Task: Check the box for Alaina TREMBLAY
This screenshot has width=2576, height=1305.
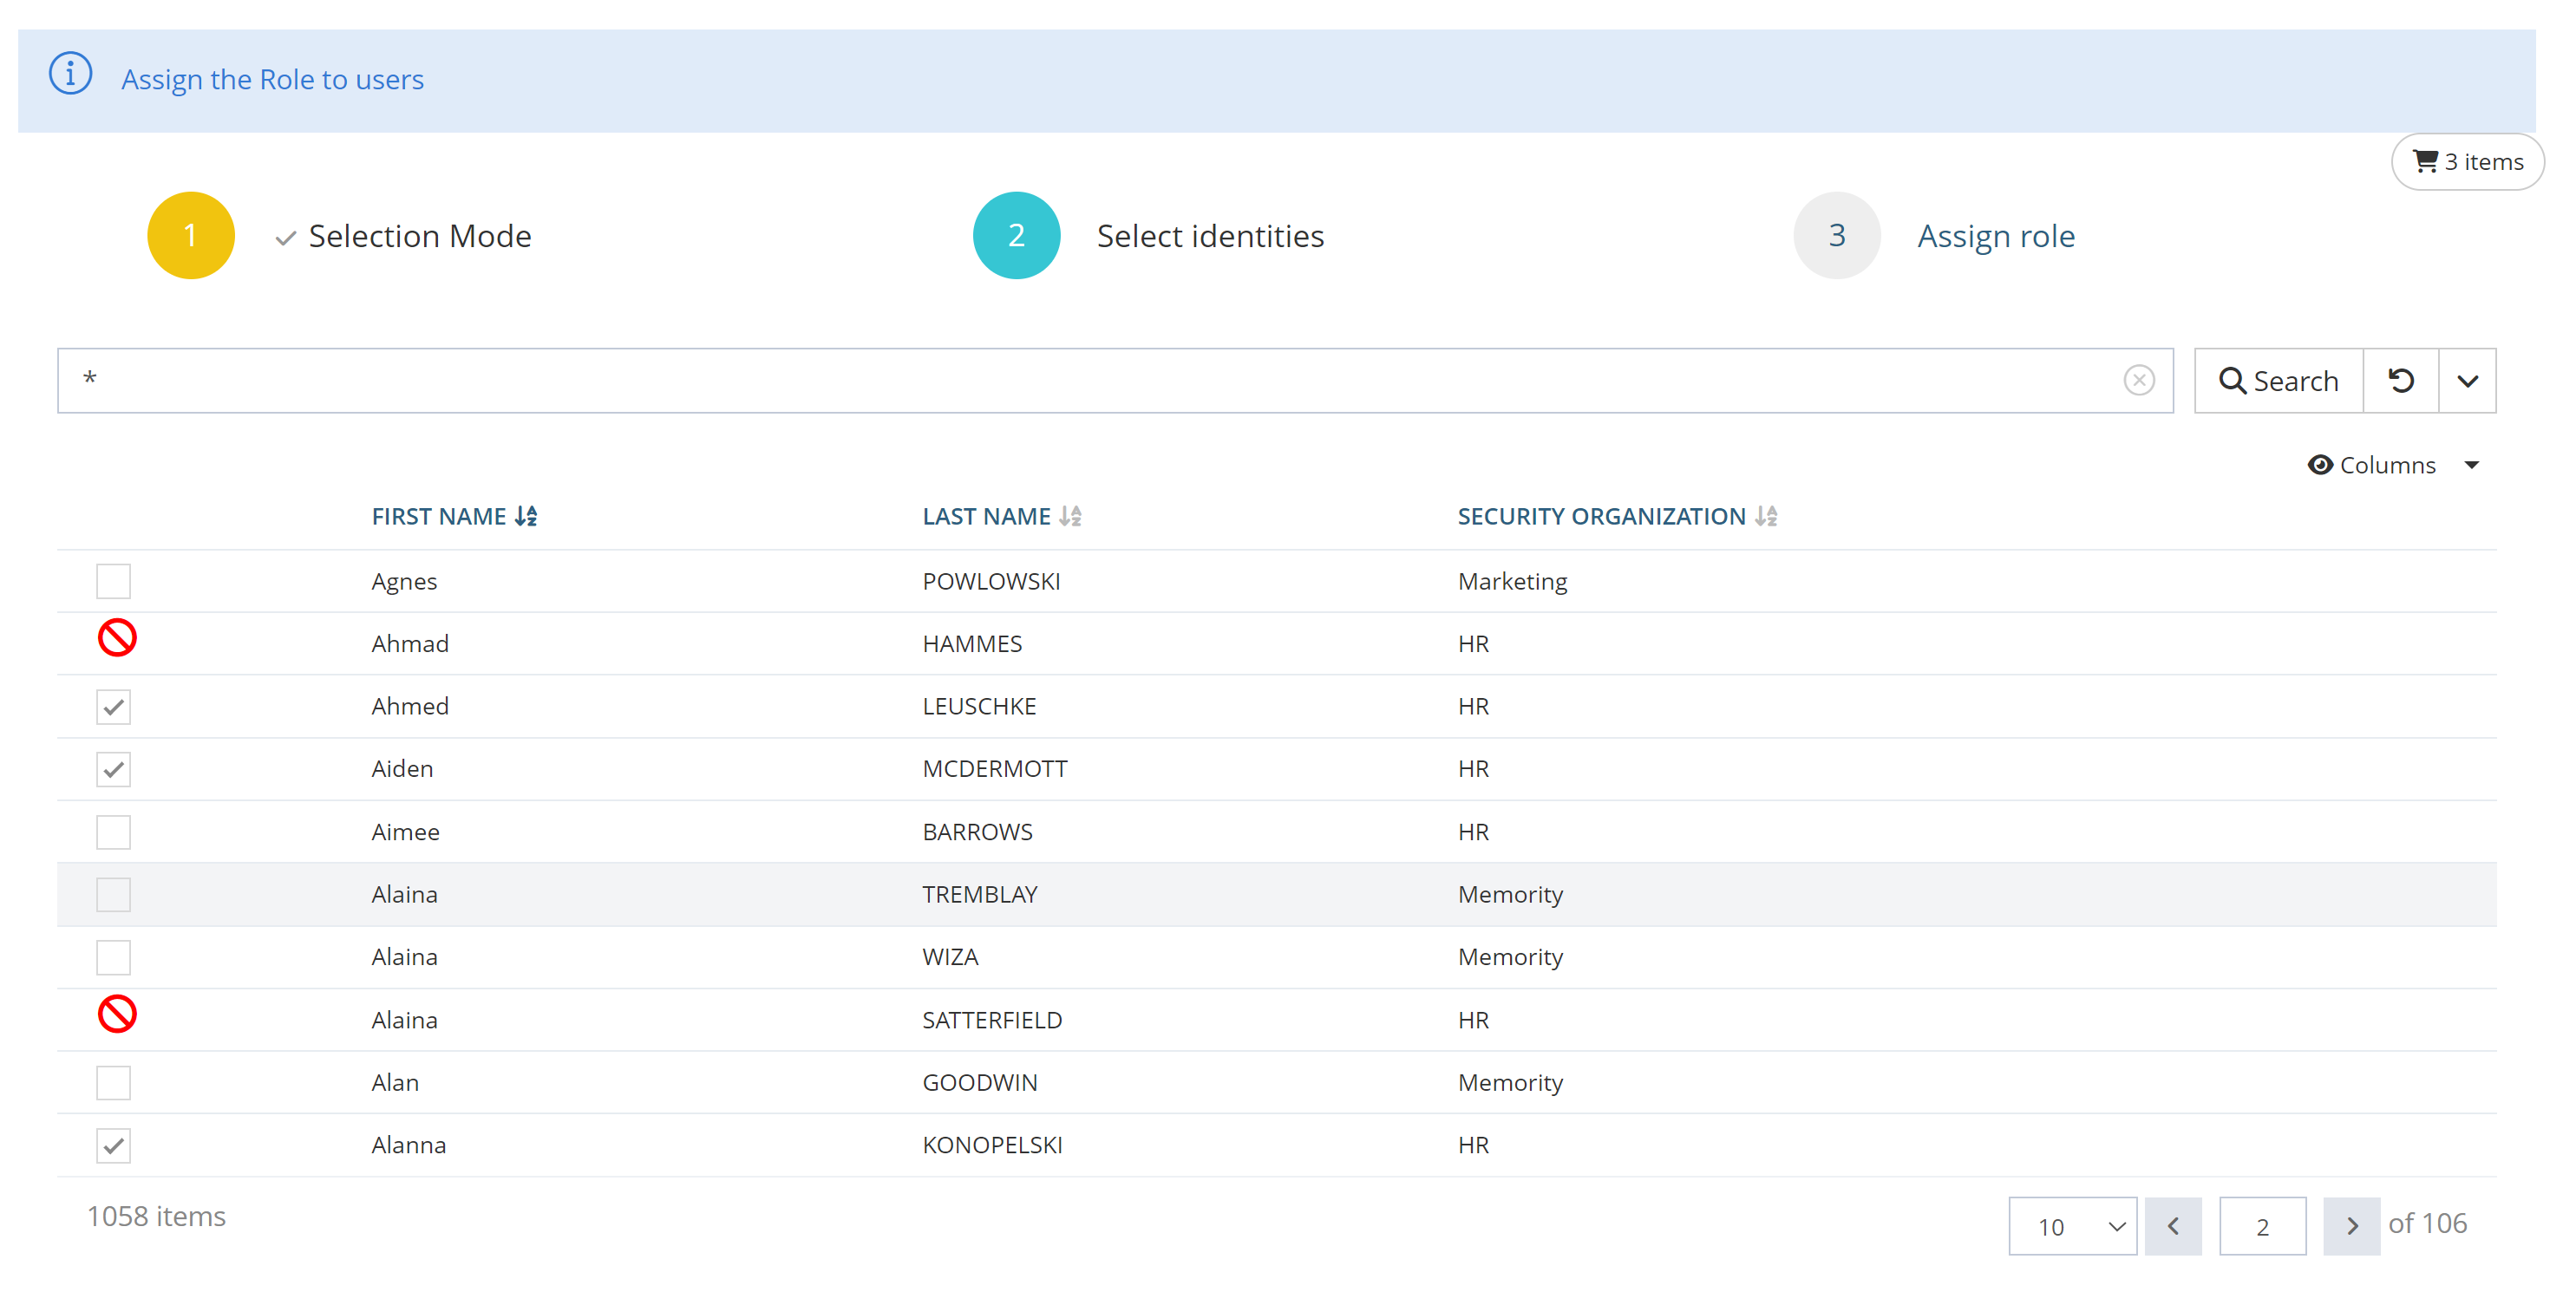Action: 113,894
